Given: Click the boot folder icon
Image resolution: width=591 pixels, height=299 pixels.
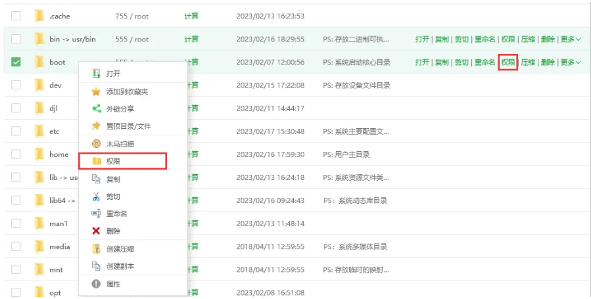Looking at the screenshot, I should pos(39,62).
